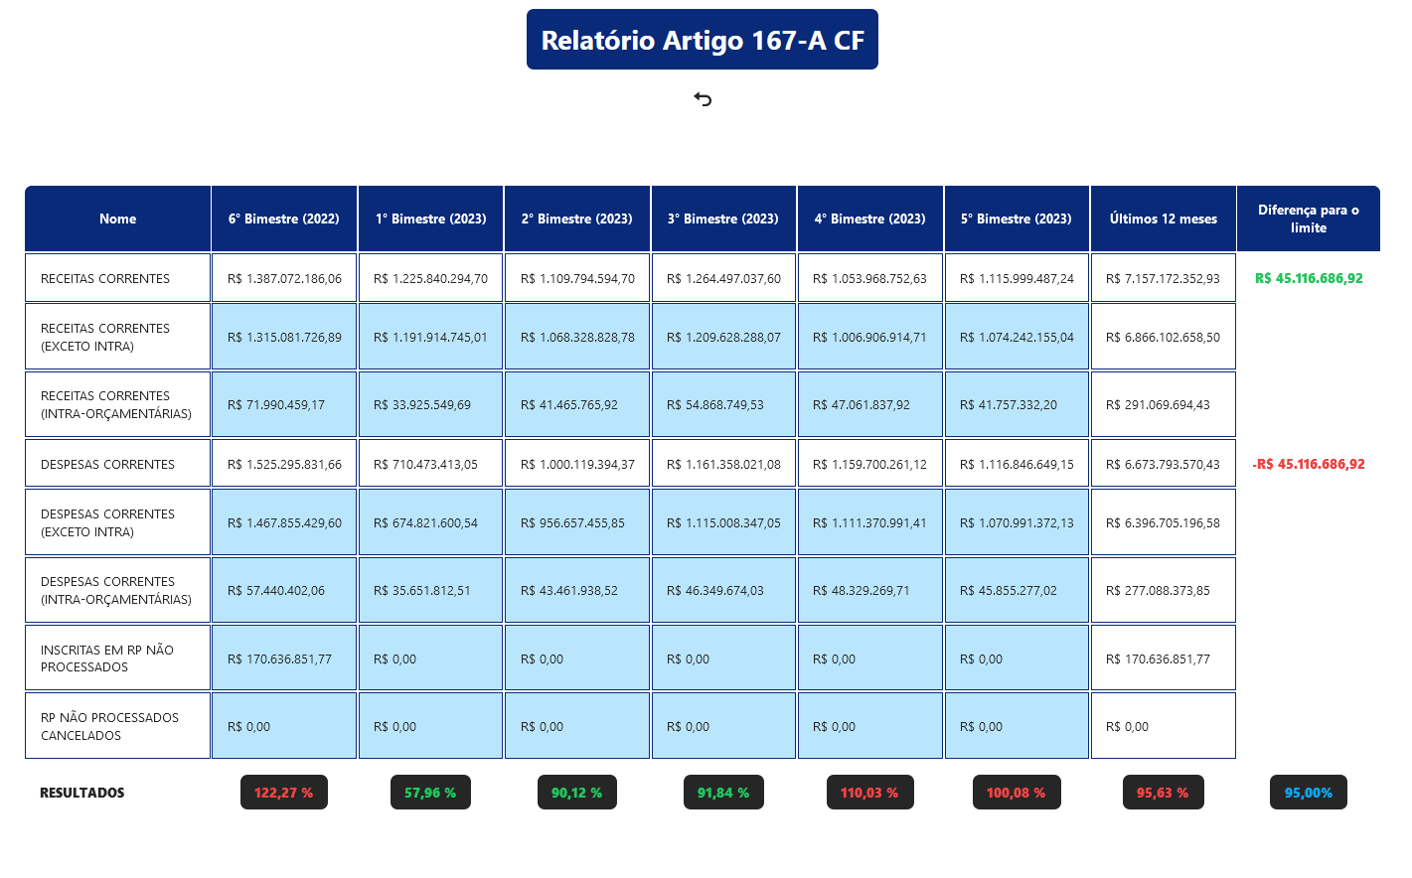The width and height of the screenshot is (1412, 878).
Task: Select the RECEITAS CORRENTES (EXCETO INTRA) row name
Action: tap(117, 337)
